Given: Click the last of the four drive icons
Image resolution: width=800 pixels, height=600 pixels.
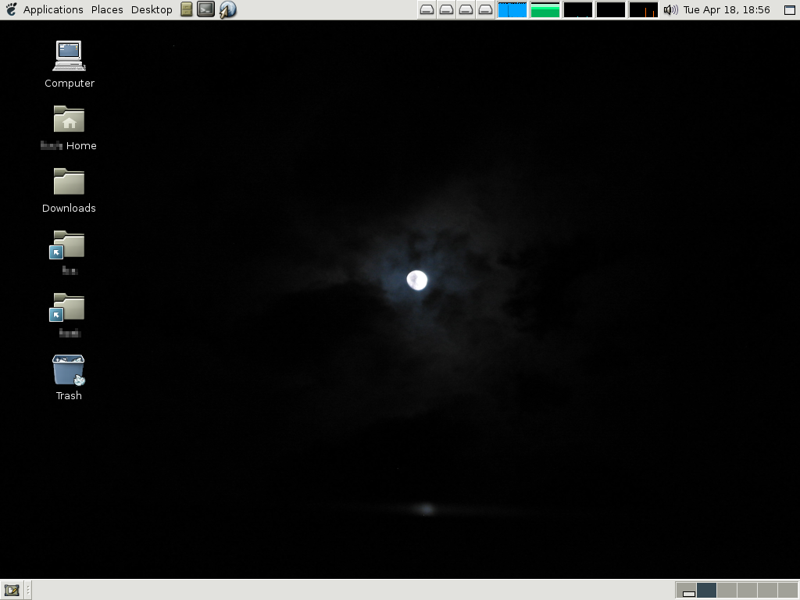Looking at the screenshot, I should 485,9.
